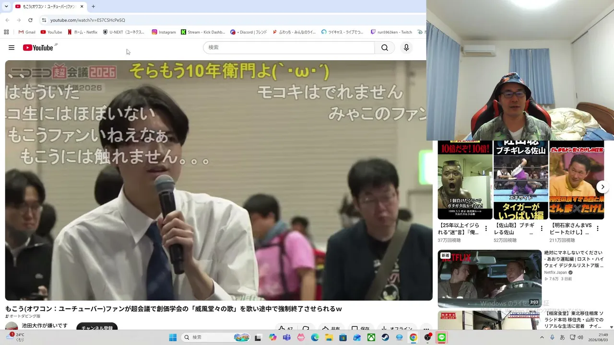Screen dimensions: 614x345
Task: Open the 10倍だぞ shorts thumbnail
Action: point(465,180)
